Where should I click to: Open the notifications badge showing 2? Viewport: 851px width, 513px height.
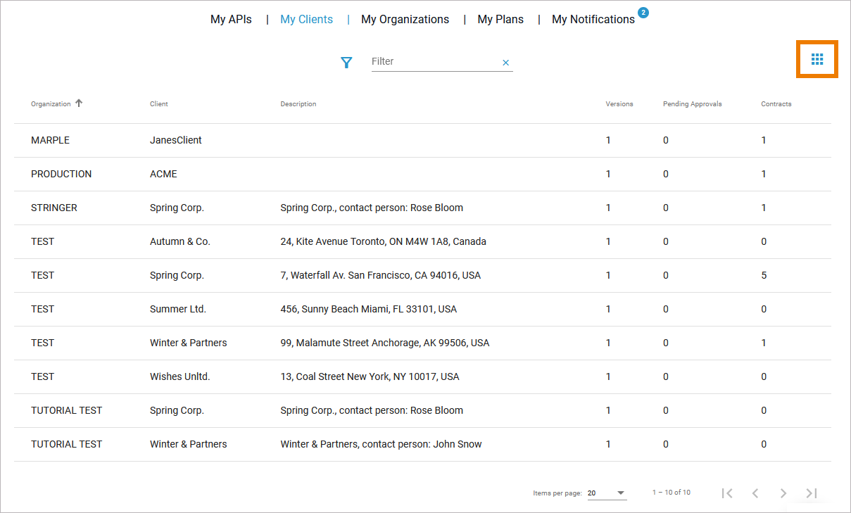coord(643,13)
